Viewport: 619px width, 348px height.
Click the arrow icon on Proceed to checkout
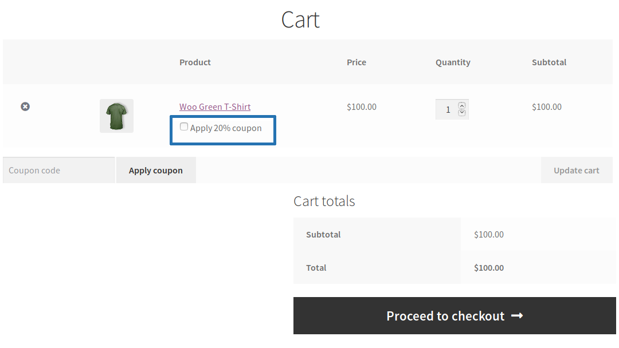click(x=517, y=315)
